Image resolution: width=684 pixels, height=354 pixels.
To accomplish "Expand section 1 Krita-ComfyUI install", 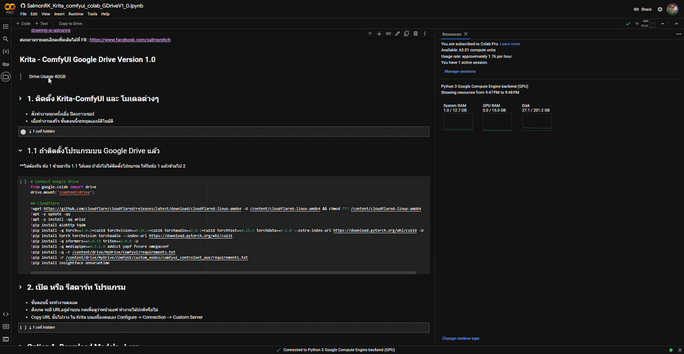I will (x=20, y=99).
